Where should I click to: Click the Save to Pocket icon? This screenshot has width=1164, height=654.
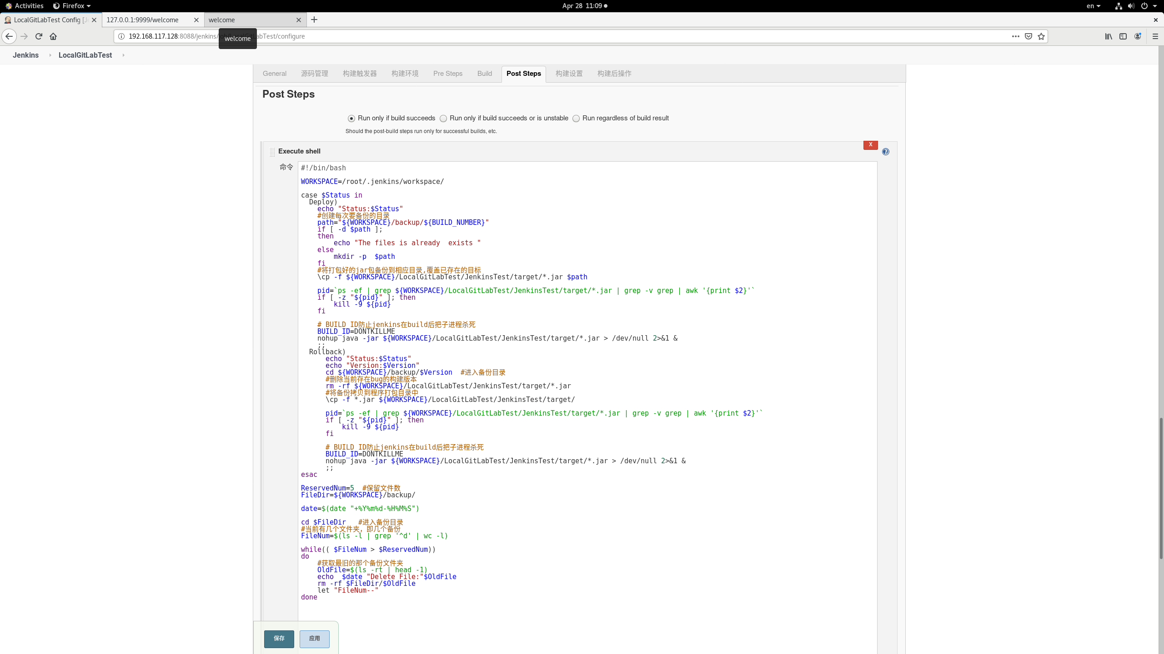click(1028, 36)
